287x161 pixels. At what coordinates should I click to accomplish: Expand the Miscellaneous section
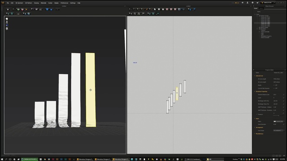click(255, 134)
